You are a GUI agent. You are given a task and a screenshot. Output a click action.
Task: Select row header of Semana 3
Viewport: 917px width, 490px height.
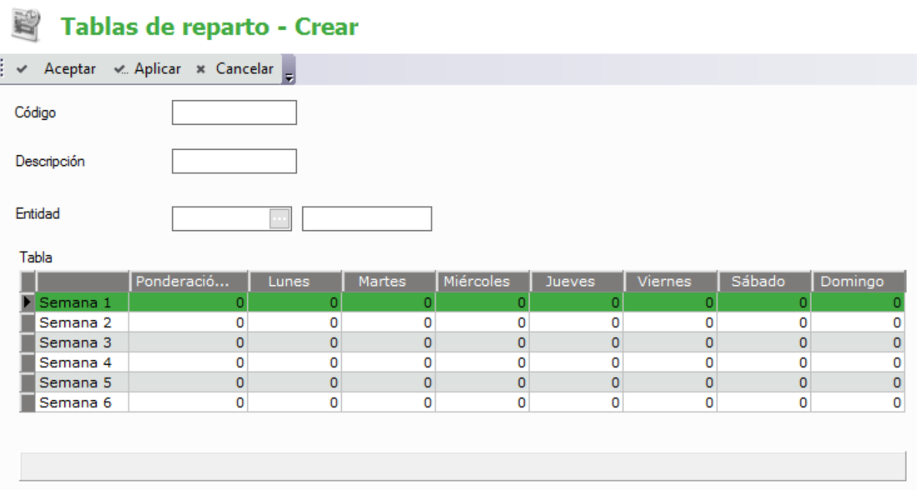(28, 342)
